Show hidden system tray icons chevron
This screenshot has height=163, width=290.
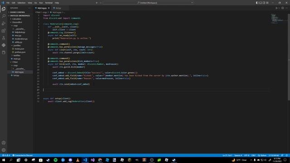pyautogui.click(x=251, y=160)
